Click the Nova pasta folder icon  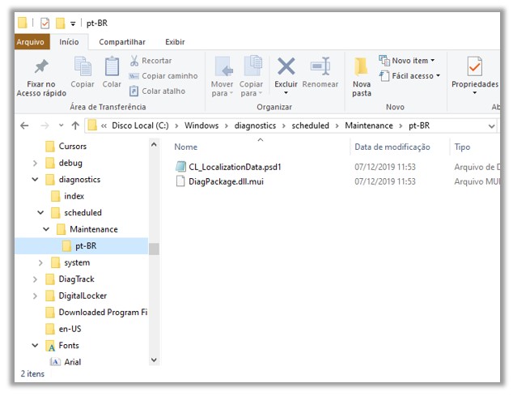(x=361, y=66)
